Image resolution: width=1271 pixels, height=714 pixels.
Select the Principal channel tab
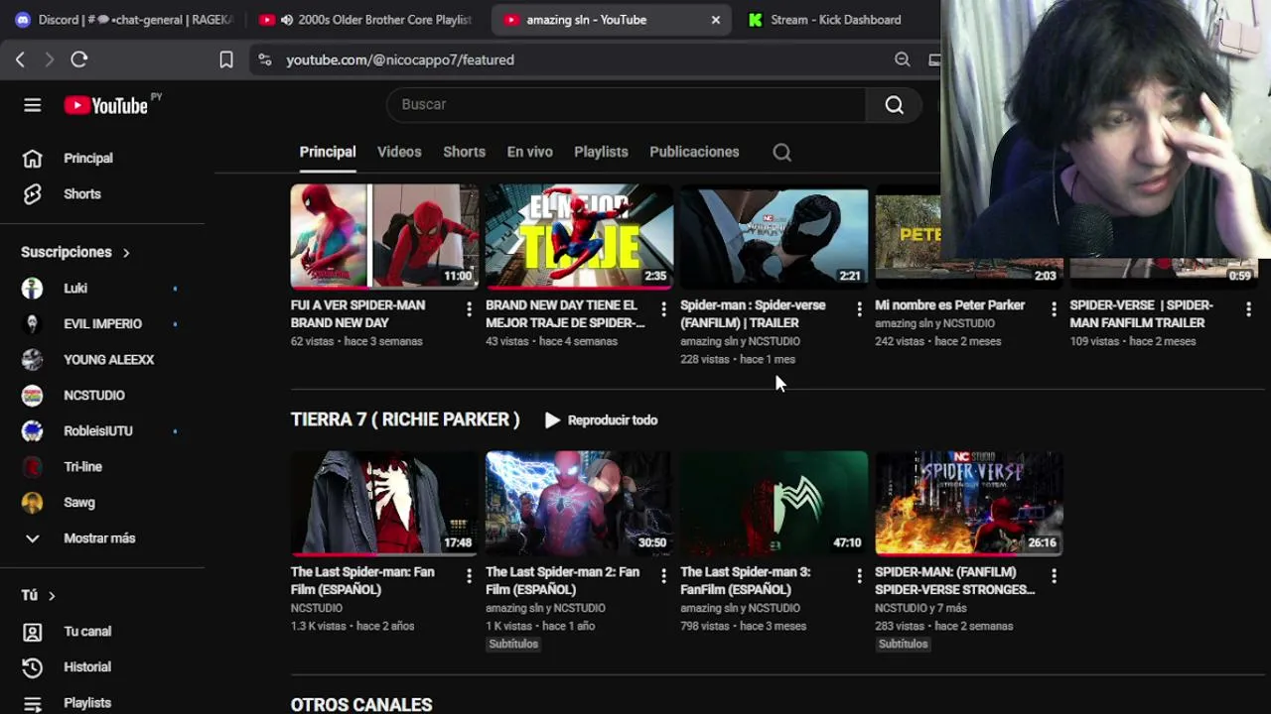(x=328, y=152)
